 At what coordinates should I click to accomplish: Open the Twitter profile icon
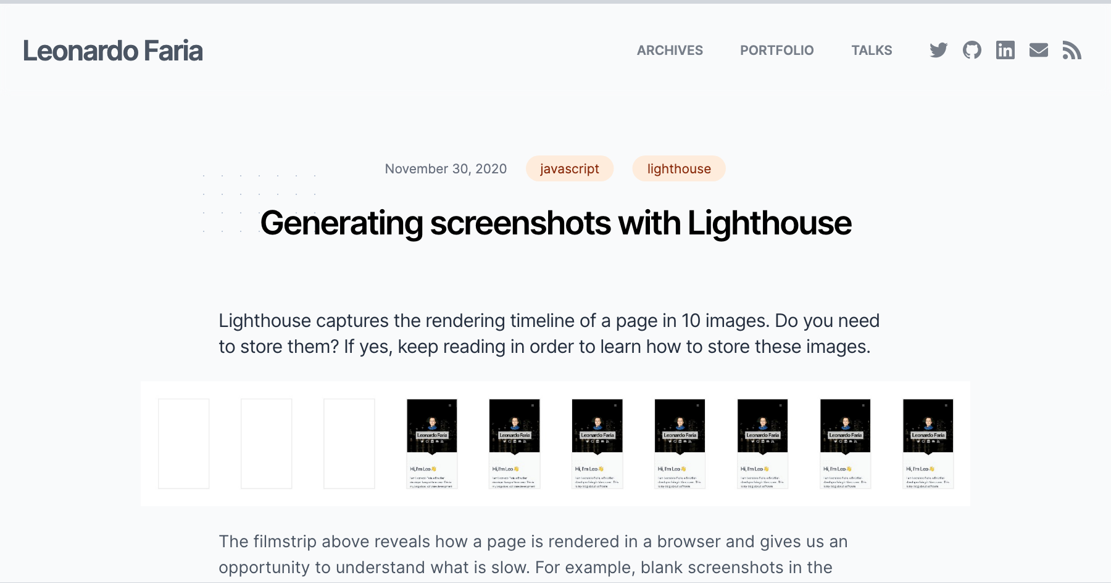tap(938, 50)
